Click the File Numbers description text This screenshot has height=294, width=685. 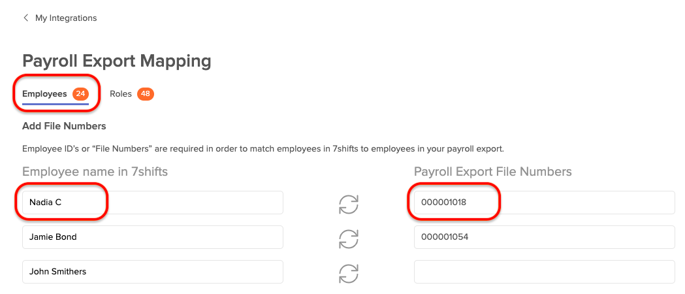point(263,149)
